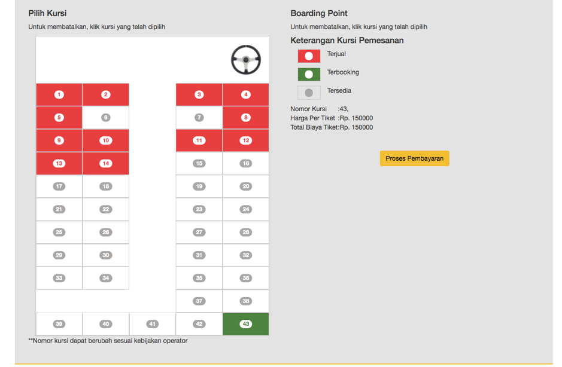Choose seat 15 in the right section
Image resolution: width=562 pixels, height=367 pixels.
coord(199,163)
